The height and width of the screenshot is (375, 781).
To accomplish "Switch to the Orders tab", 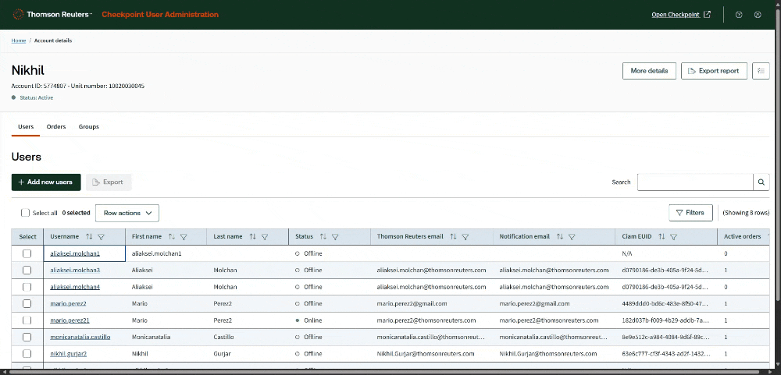I will click(56, 126).
